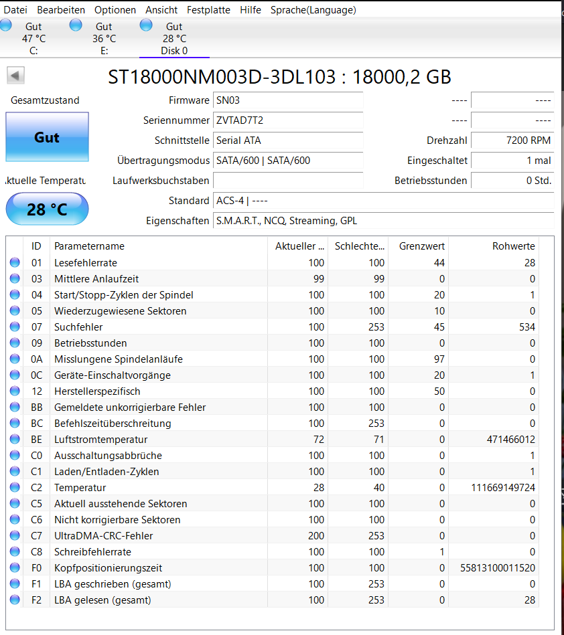Click the blue dot beside Temperatur
This screenshot has height=635, width=564.
click(15, 487)
